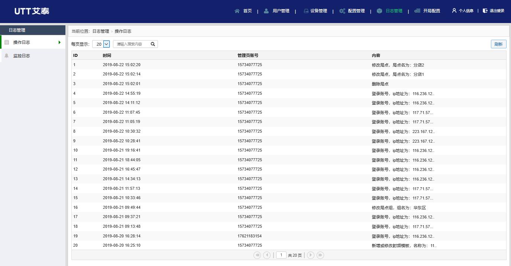This screenshot has width=511, height=266.
Task: Click the next page arrow
Action: pyautogui.click(x=310, y=255)
